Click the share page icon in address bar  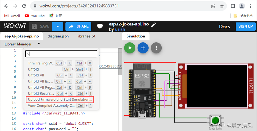213,6
